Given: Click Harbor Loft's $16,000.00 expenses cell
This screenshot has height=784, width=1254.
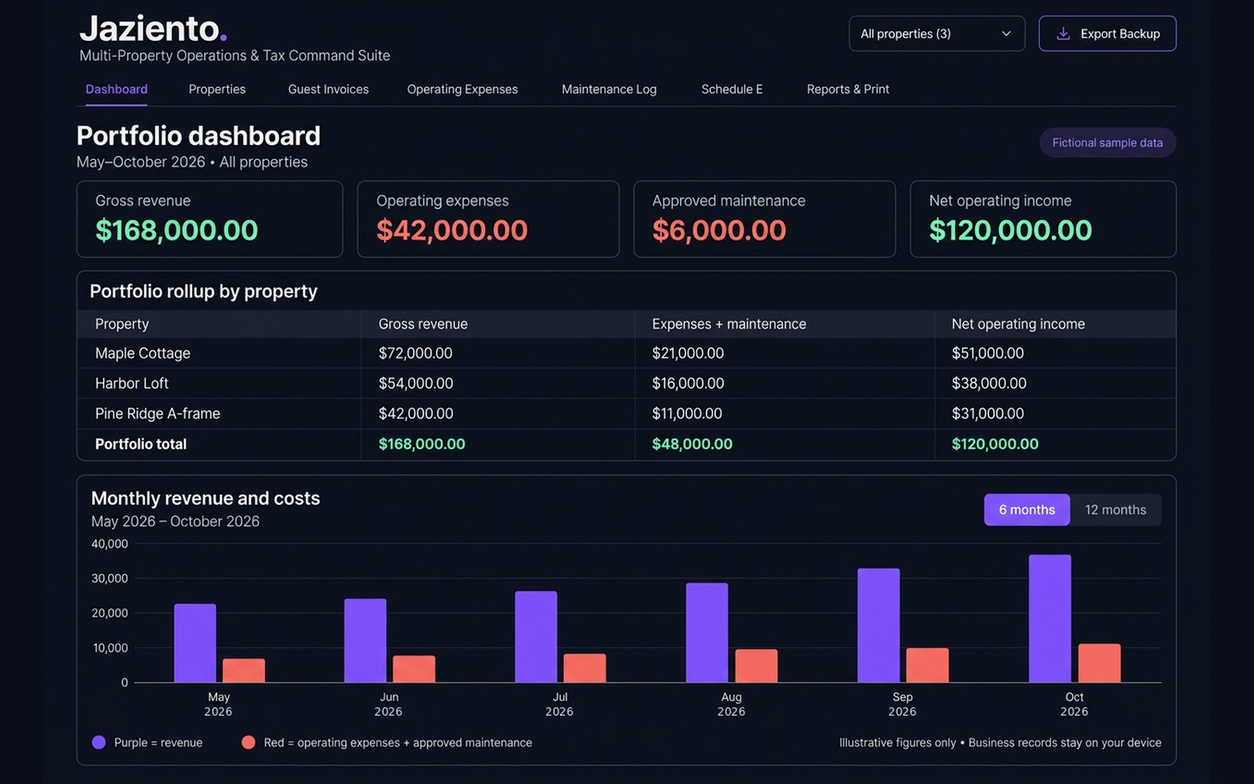Looking at the screenshot, I should point(688,383).
